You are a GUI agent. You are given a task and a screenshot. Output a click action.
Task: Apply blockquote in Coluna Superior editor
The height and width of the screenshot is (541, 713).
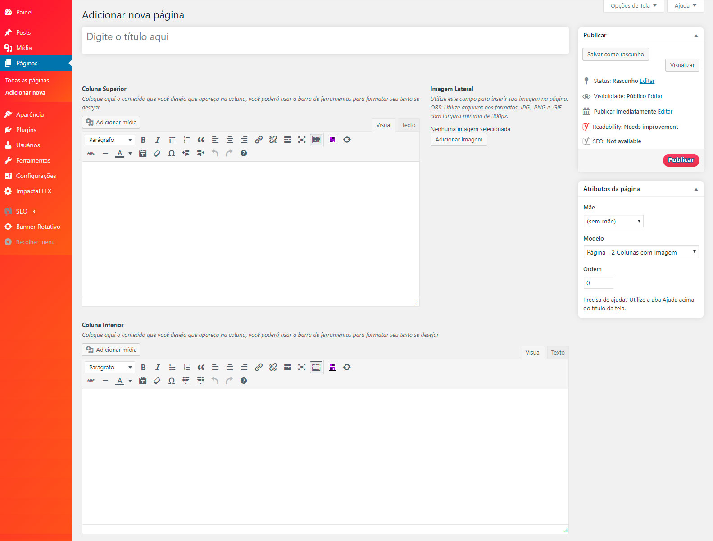point(201,140)
